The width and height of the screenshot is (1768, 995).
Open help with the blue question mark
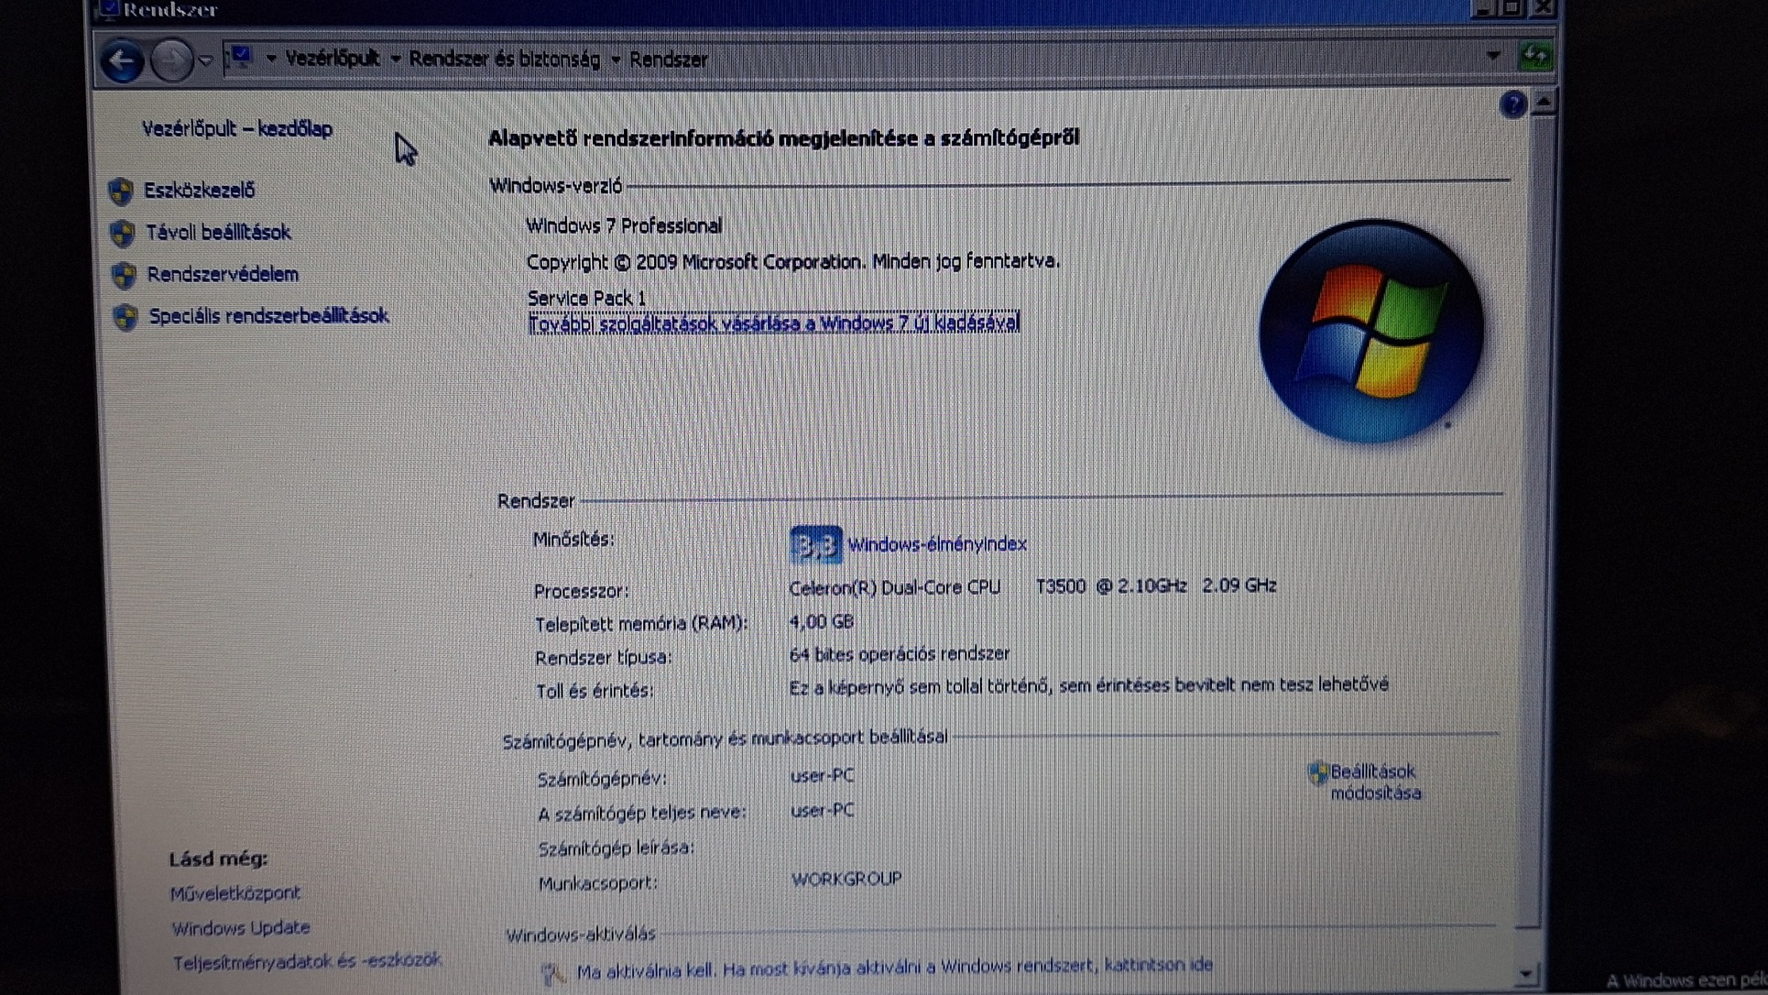[1512, 105]
